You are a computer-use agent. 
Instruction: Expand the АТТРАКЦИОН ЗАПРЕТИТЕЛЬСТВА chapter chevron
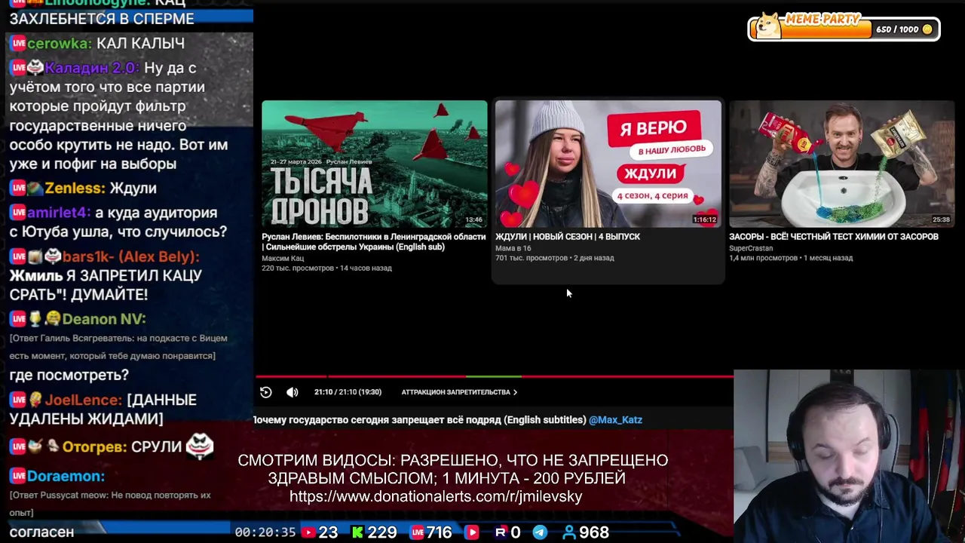pyautogui.click(x=515, y=392)
